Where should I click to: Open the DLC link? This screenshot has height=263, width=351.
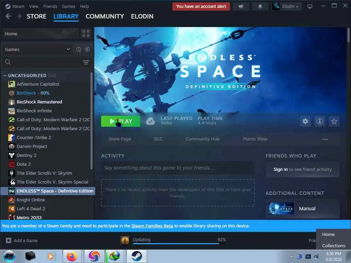158,139
